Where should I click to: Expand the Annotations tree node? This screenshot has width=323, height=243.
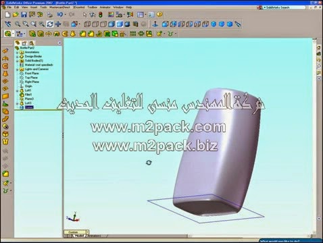(17, 53)
